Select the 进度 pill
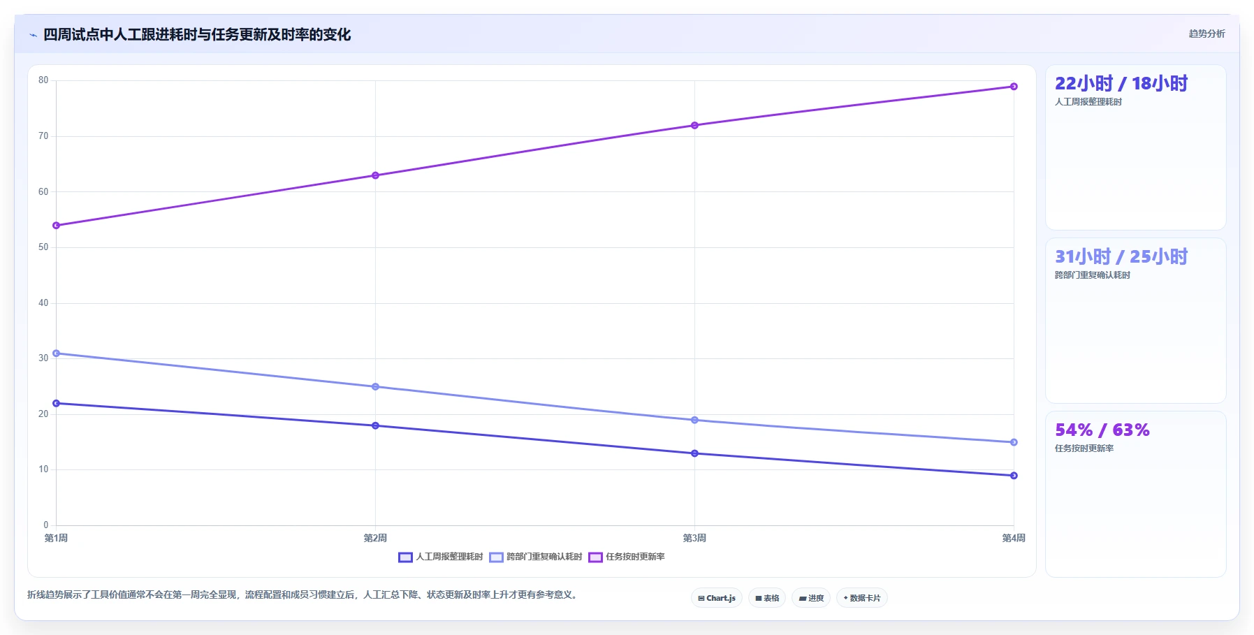Viewport: 1254px width, 635px height. point(811,598)
